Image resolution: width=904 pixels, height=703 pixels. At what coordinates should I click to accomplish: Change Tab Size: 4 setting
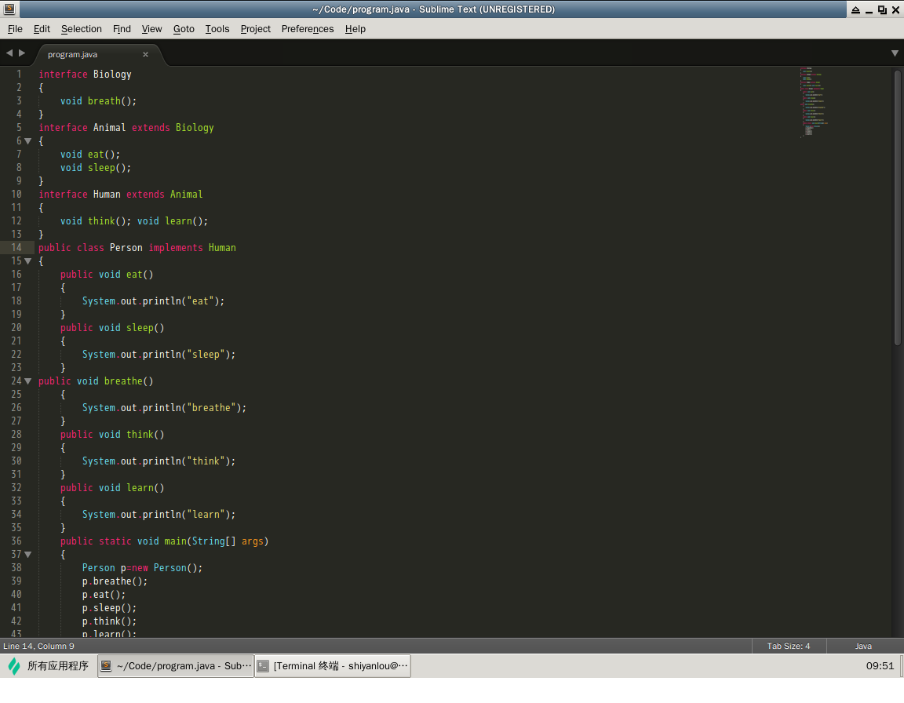click(x=788, y=647)
